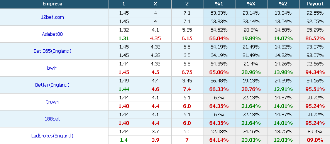Click Ladbrokes' red 64.14% home percentage
This screenshot has height=144, width=330.
[219, 140]
